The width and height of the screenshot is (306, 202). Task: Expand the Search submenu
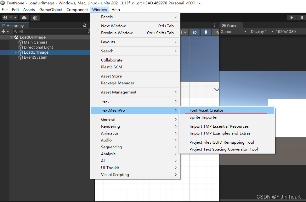coord(135,51)
